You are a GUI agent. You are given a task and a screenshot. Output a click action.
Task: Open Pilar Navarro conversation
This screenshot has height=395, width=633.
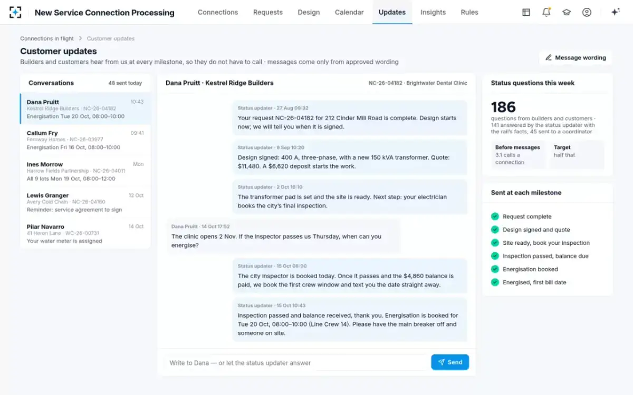tap(85, 233)
